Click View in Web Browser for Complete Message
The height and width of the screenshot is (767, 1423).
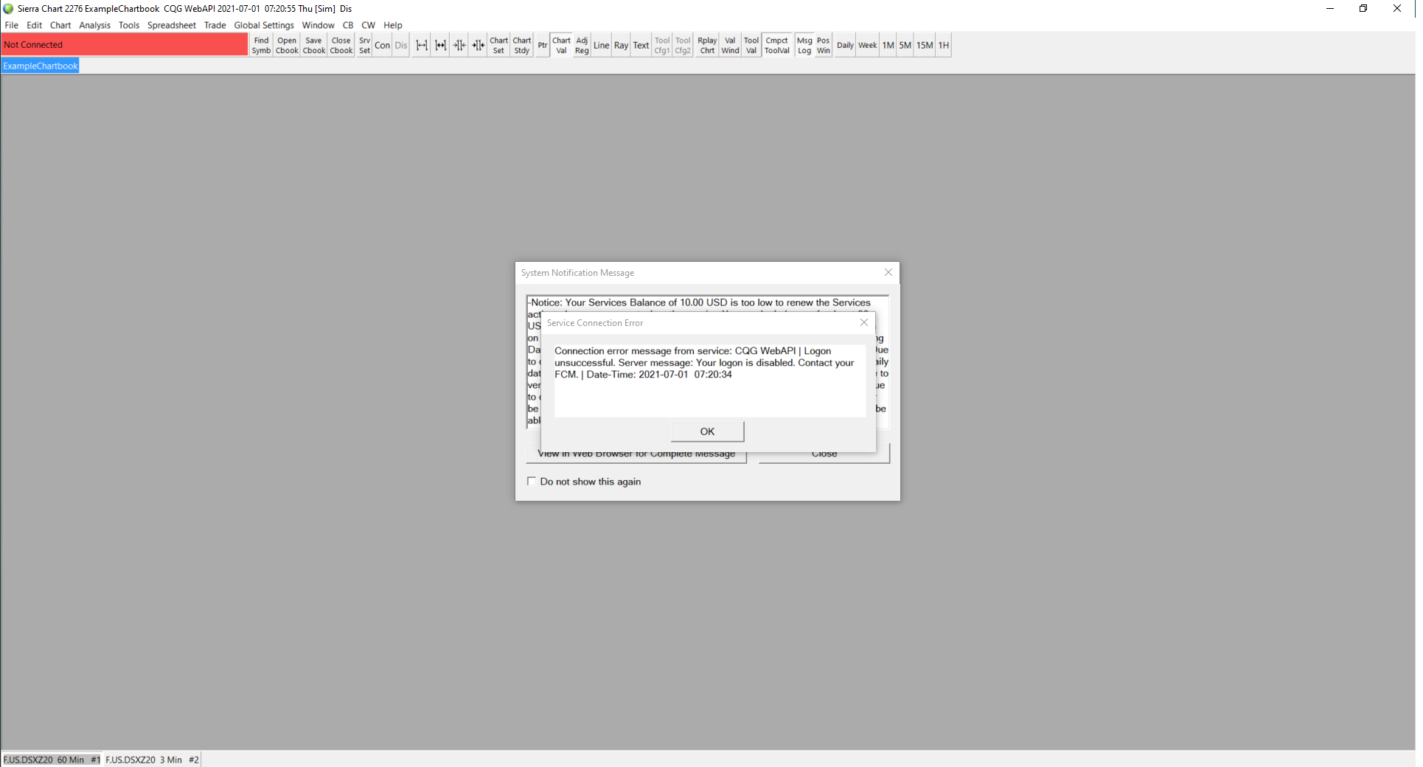click(x=636, y=454)
